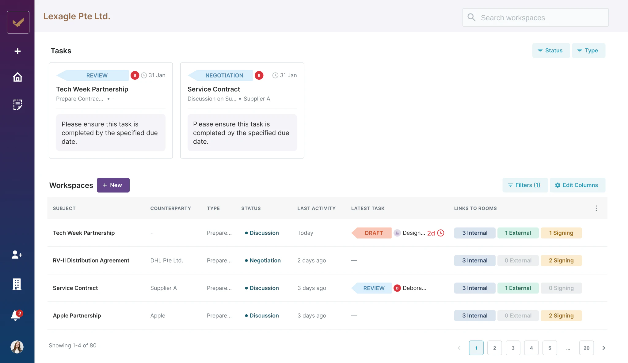Open the Home page from the sidebar

(x=17, y=77)
